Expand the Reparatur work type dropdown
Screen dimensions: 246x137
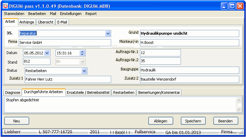[108, 33]
